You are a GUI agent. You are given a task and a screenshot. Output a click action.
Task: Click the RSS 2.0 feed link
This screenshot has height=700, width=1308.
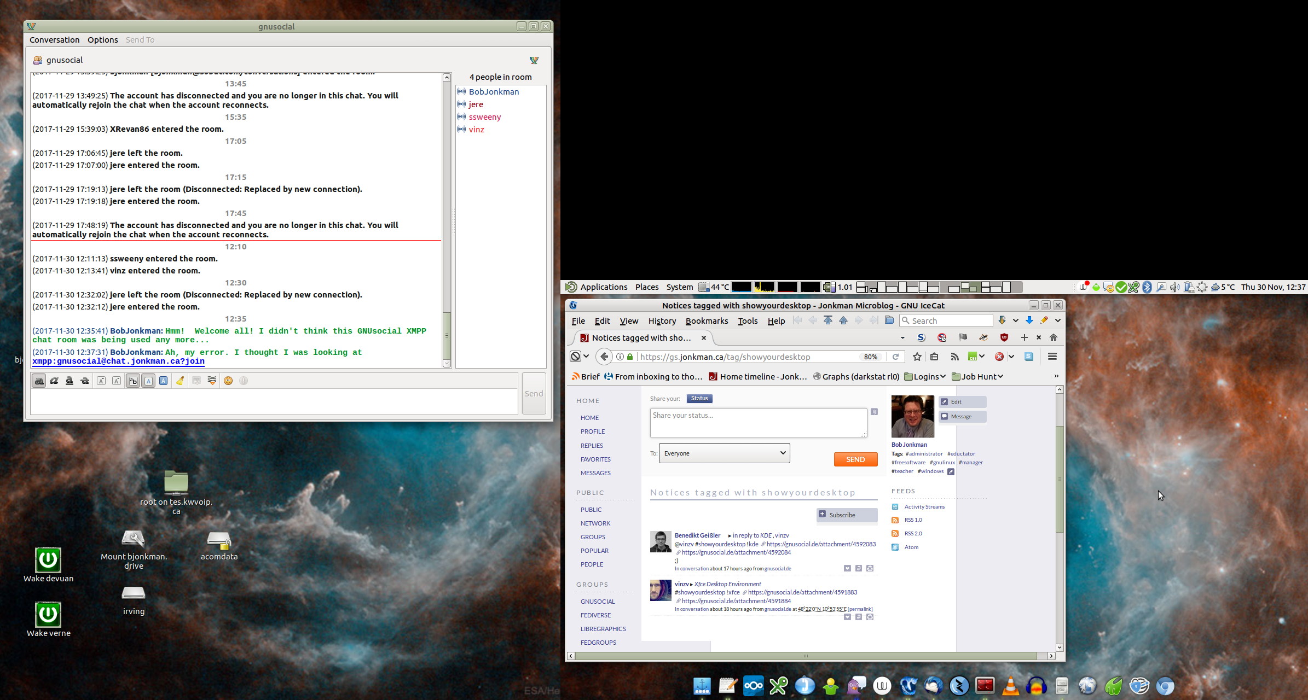(x=913, y=534)
